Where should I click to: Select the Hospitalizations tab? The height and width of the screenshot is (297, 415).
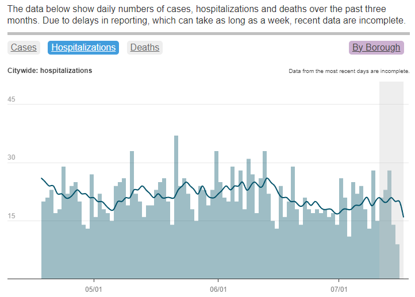83,48
